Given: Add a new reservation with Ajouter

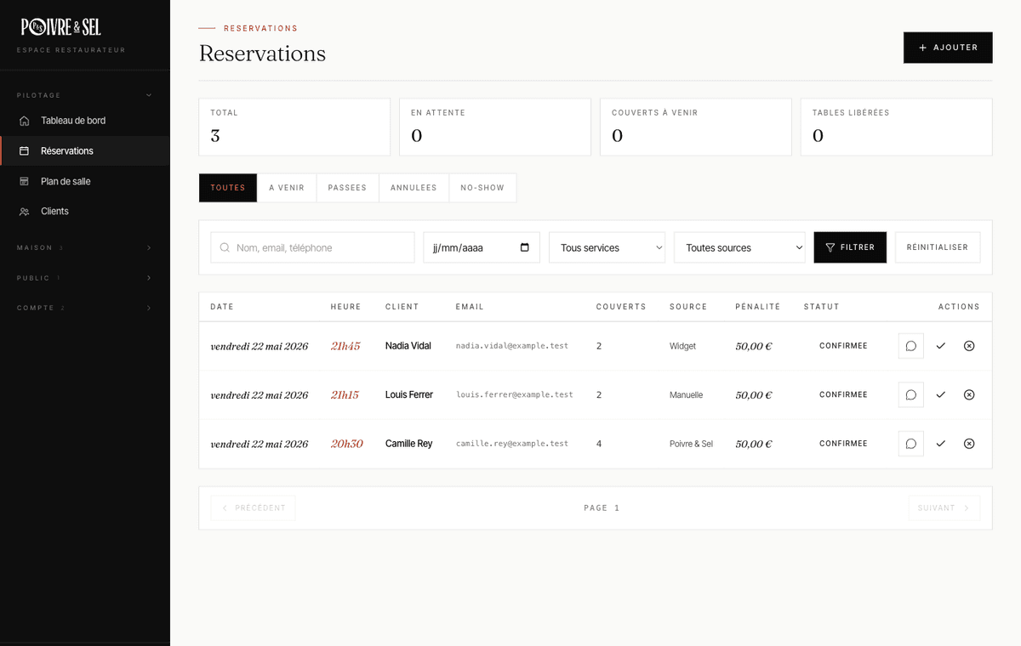Looking at the screenshot, I should 948,48.
